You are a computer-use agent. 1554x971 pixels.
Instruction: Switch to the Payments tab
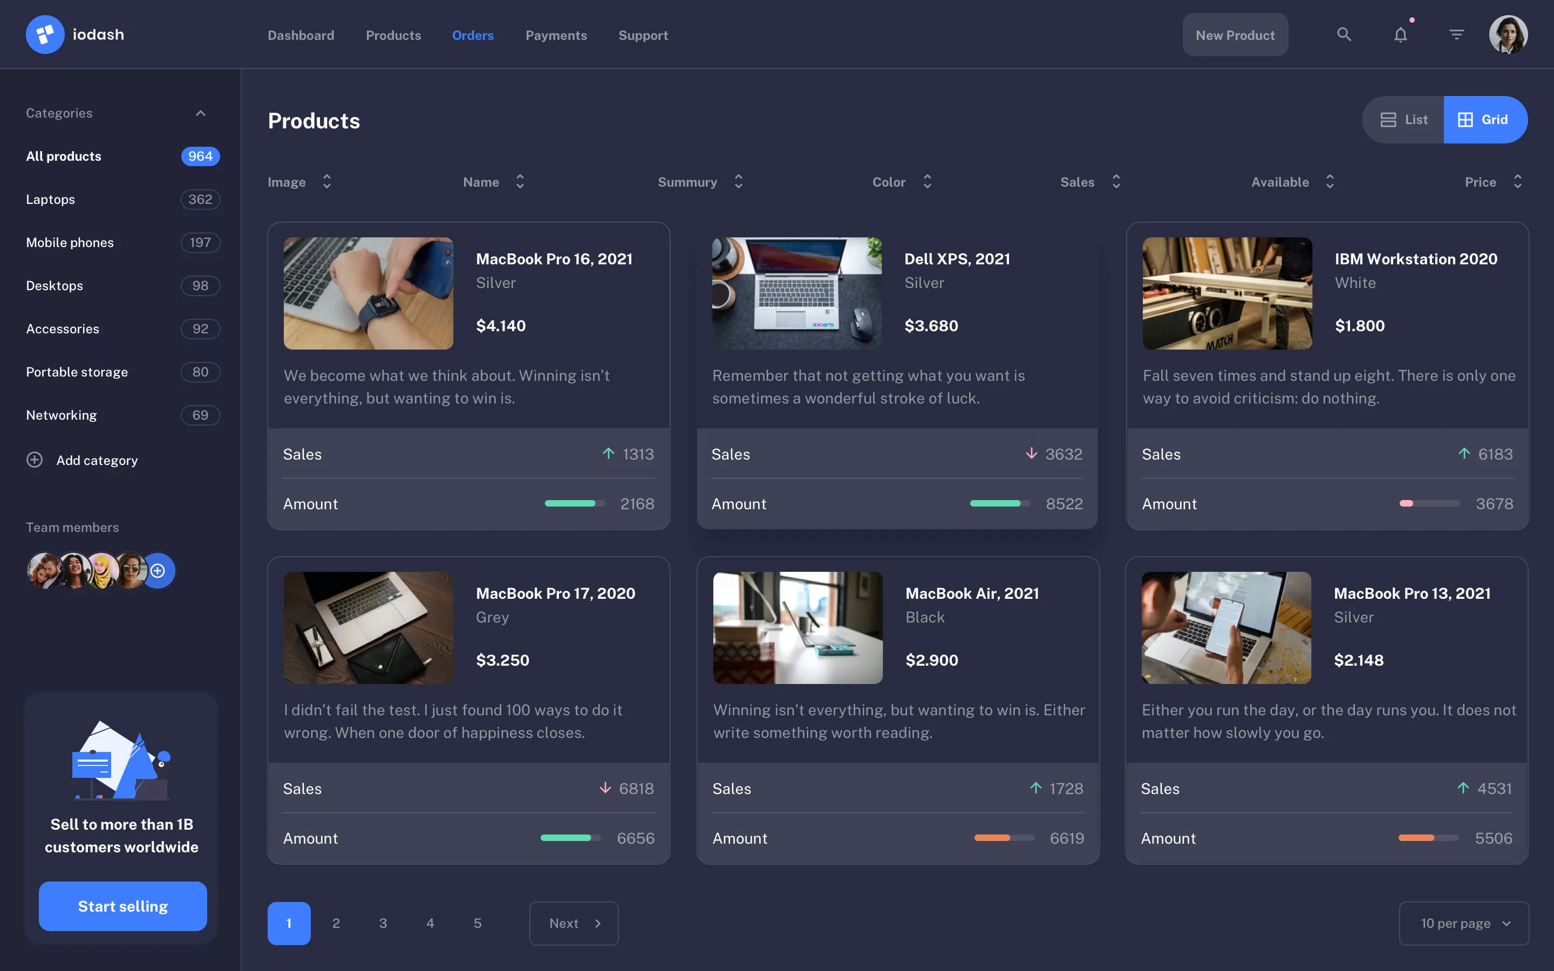click(556, 35)
